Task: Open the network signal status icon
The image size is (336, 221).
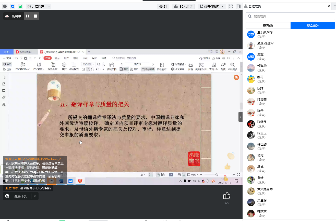Action: (20, 6)
